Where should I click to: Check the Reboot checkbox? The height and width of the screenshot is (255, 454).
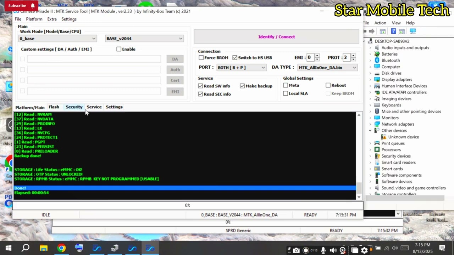click(x=328, y=85)
